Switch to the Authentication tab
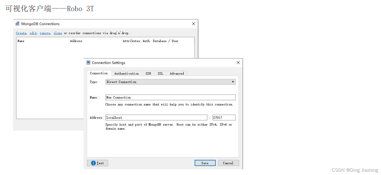The image size is (382, 175). 127,73
